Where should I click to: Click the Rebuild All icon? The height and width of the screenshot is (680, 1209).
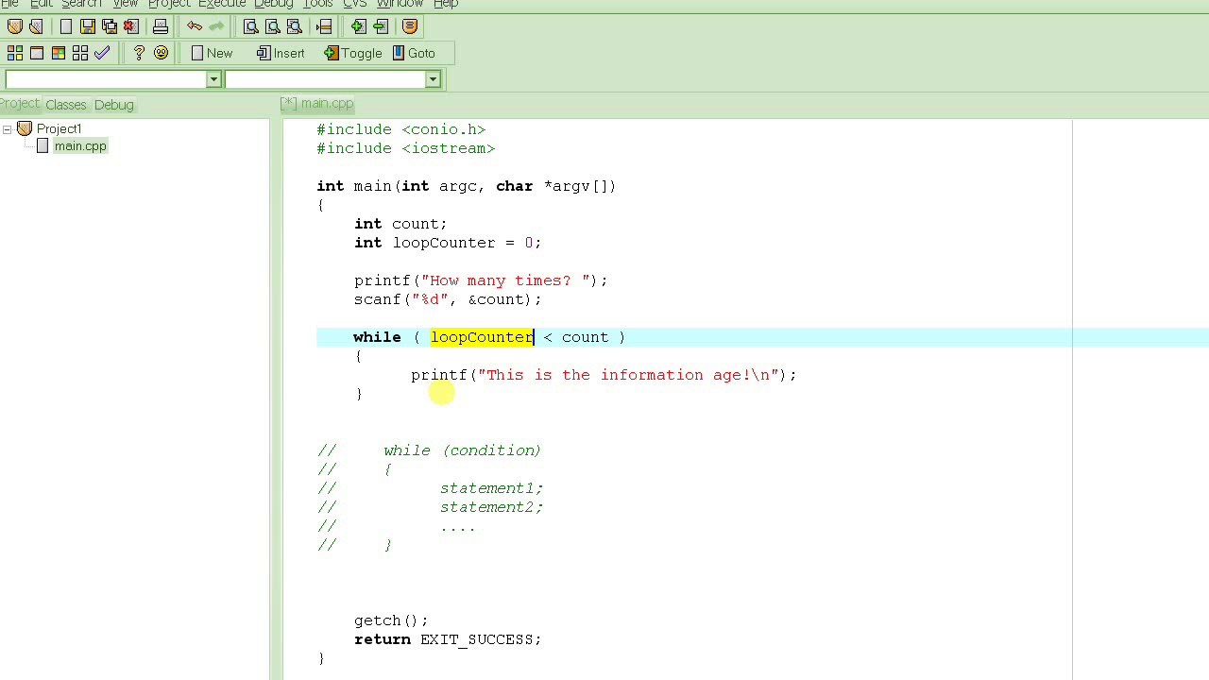click(80, 53)
